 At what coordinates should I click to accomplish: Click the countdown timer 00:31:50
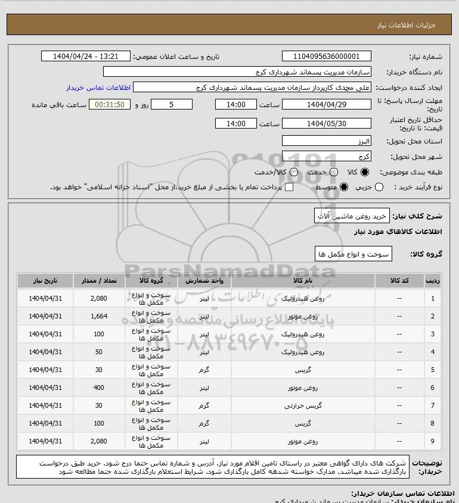(110, 104)
